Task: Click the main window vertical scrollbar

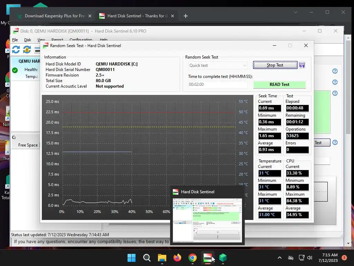Action: 348,87
